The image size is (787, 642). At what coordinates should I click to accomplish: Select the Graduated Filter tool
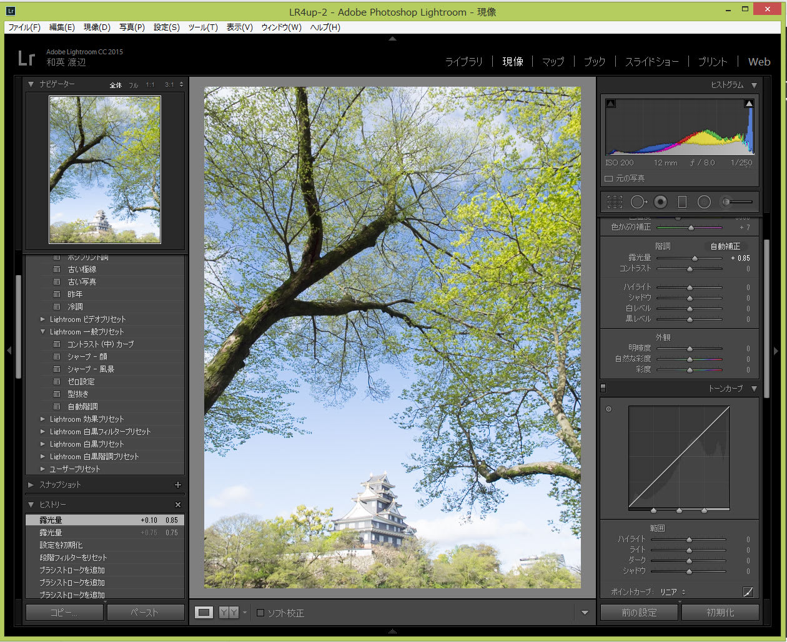point(682,202)
